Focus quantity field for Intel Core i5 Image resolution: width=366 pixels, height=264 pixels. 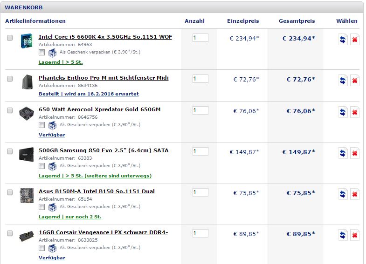pyautogui.click(x=200, y=38)
